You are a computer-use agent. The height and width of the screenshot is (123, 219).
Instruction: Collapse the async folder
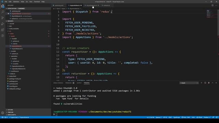[13, 36]
